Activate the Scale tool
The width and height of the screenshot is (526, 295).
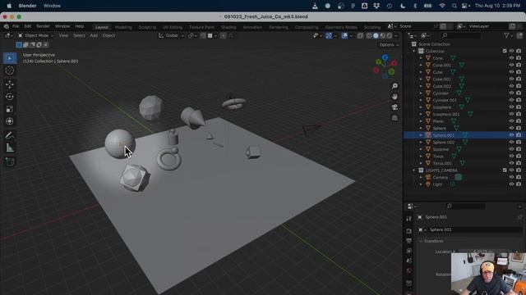pyautogui.click(x=10, y=109)
